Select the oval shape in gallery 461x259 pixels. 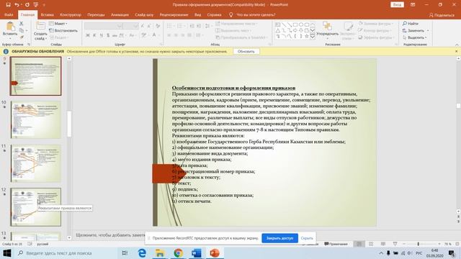(x=301, y=24)
